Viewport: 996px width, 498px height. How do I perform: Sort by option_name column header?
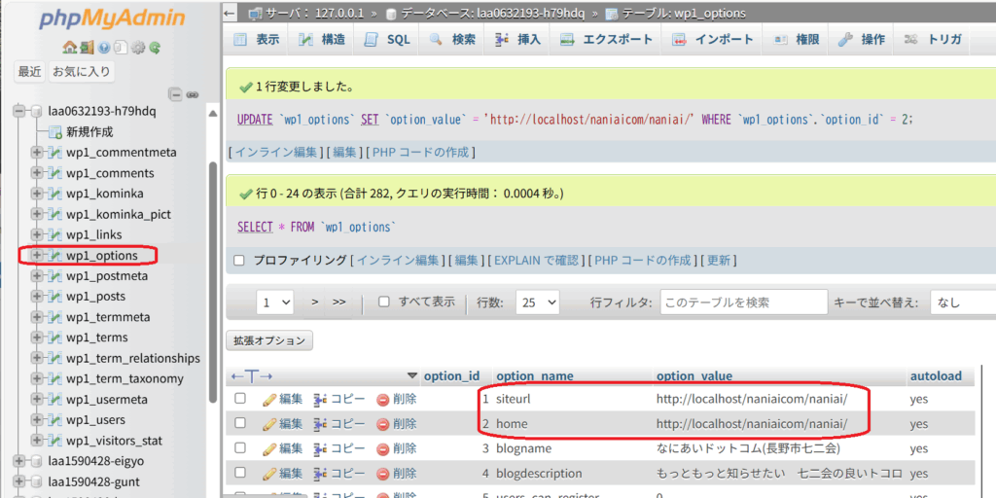[x=535, y=376]
